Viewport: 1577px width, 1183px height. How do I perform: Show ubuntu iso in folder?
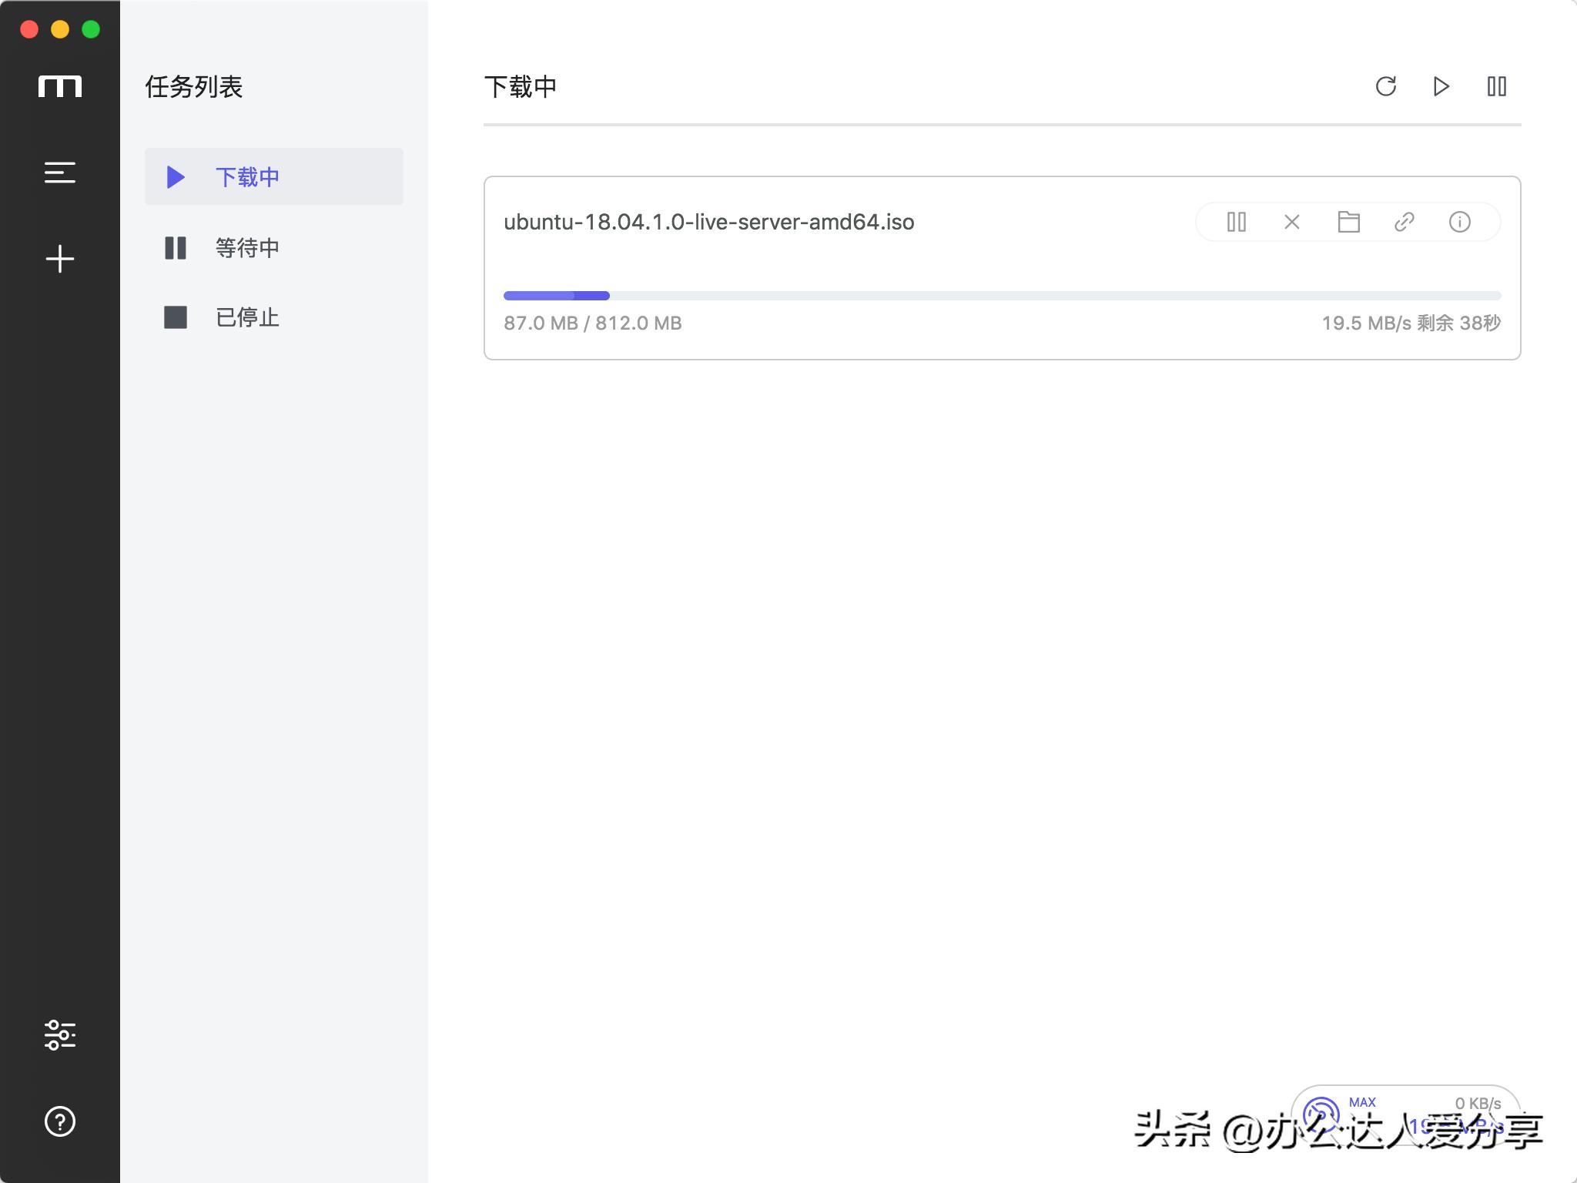coord(1348,222)
